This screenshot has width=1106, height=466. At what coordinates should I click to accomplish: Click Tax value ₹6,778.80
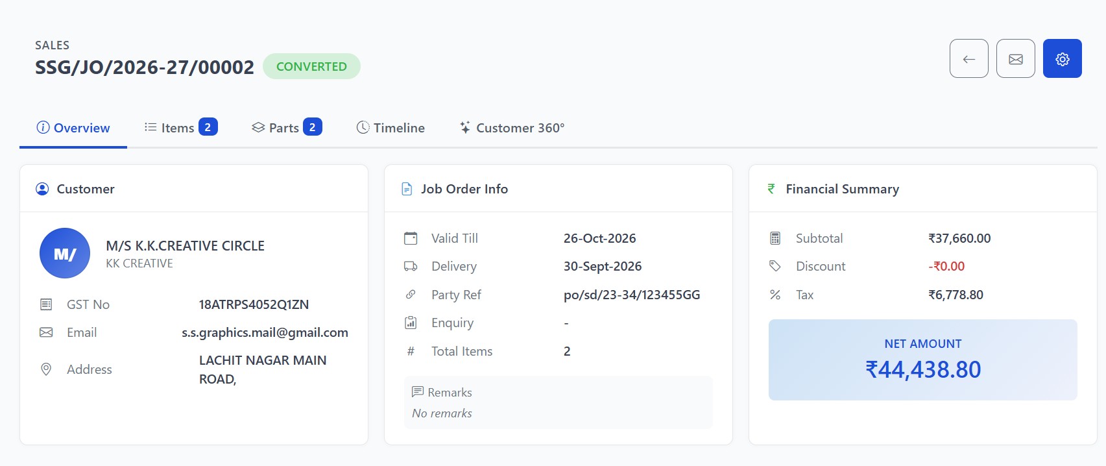coord(956,295)
